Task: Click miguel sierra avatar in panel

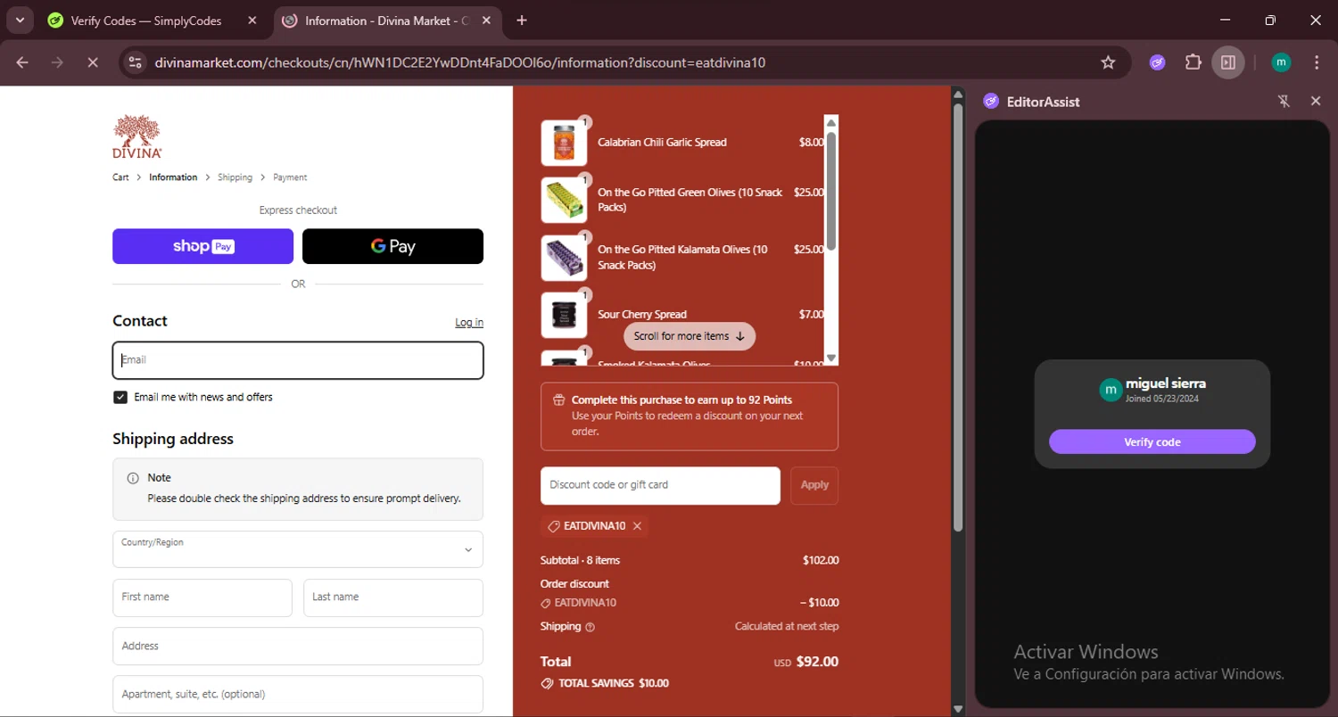Action: click(1111, 390)
